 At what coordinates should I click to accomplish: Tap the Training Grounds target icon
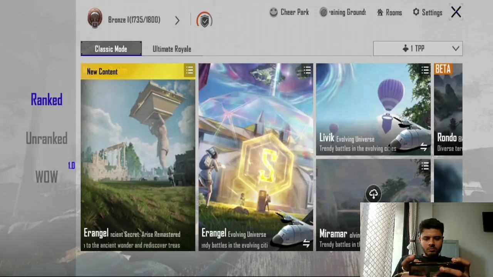(x=324, y=12)
